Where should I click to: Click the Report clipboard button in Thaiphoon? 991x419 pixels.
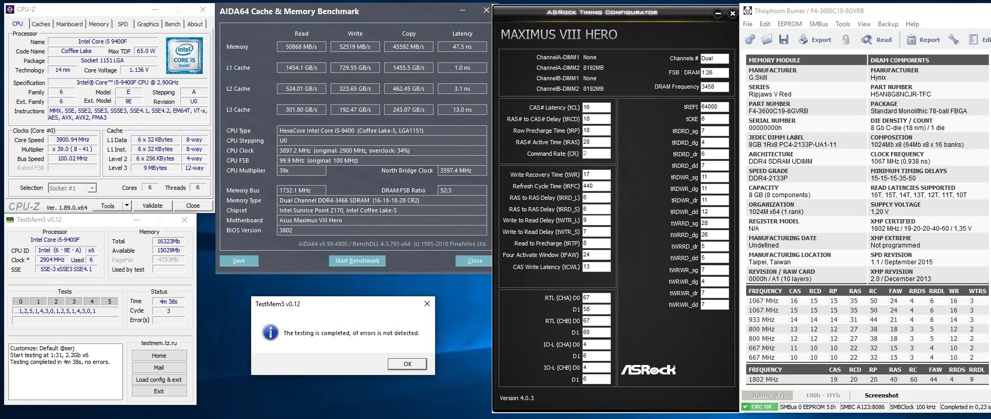coord(923,39)
